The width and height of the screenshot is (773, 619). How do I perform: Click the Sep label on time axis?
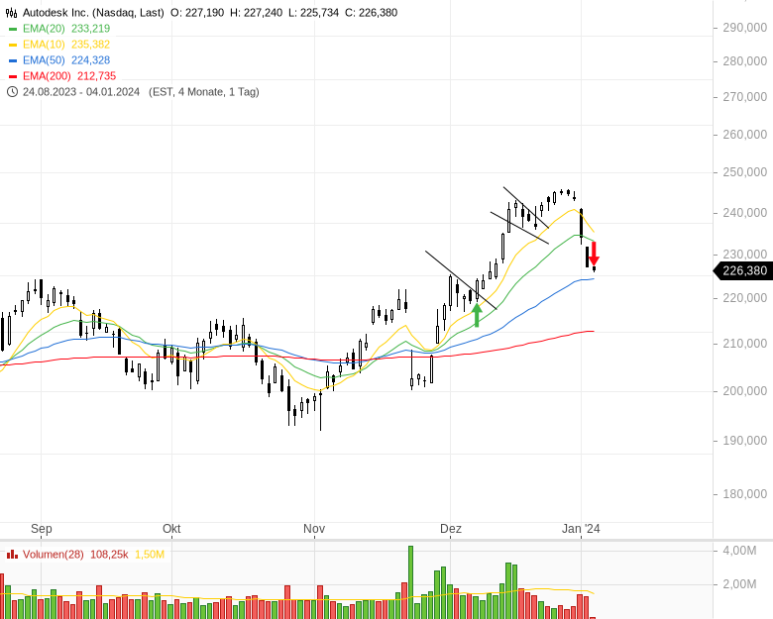pos(42,529)
